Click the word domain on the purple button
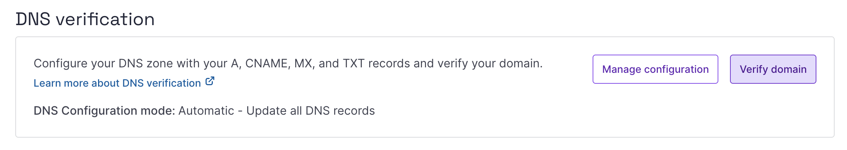 point(789,69)
